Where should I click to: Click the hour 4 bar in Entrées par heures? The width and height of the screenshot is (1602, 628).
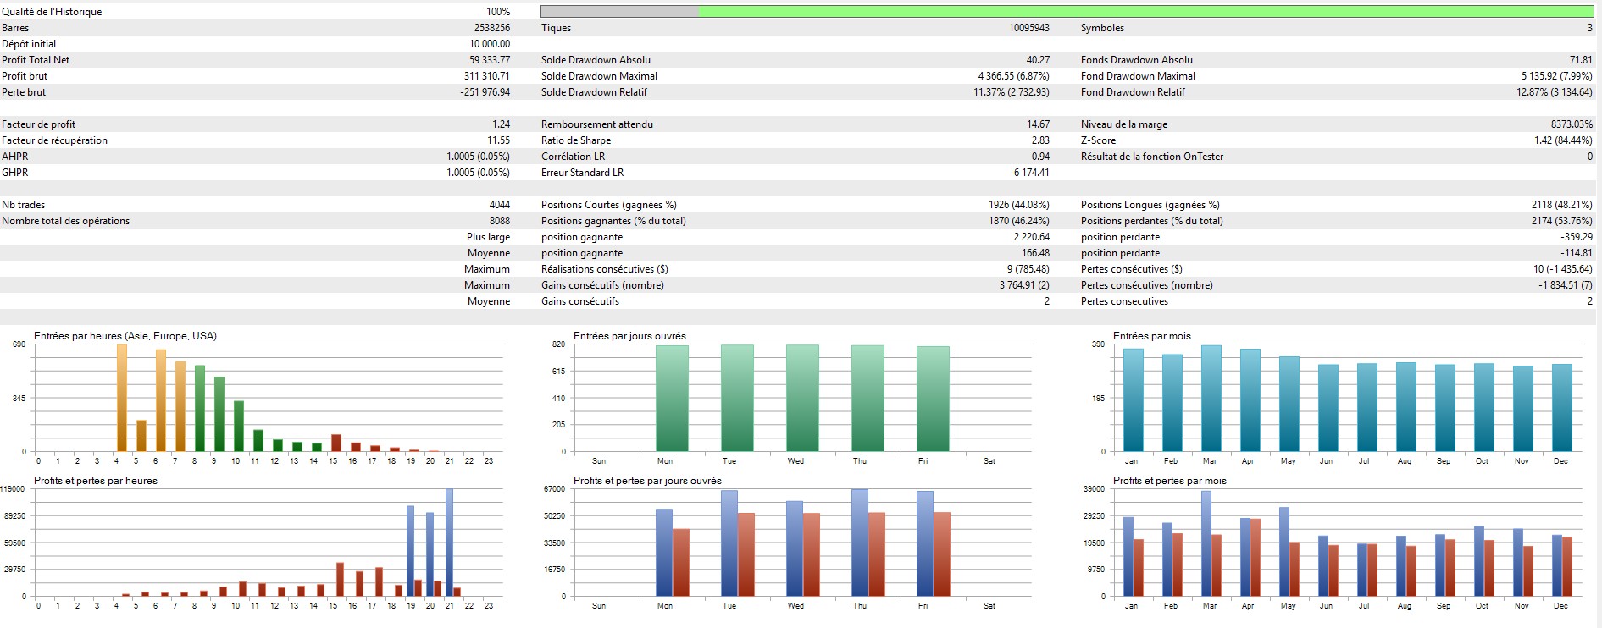[121, 398]
